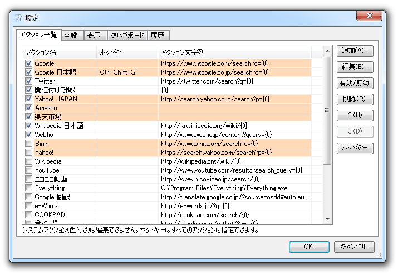Click the 編集(E)... button
Screen dimensions: 398x275
[x=355, y=67]
